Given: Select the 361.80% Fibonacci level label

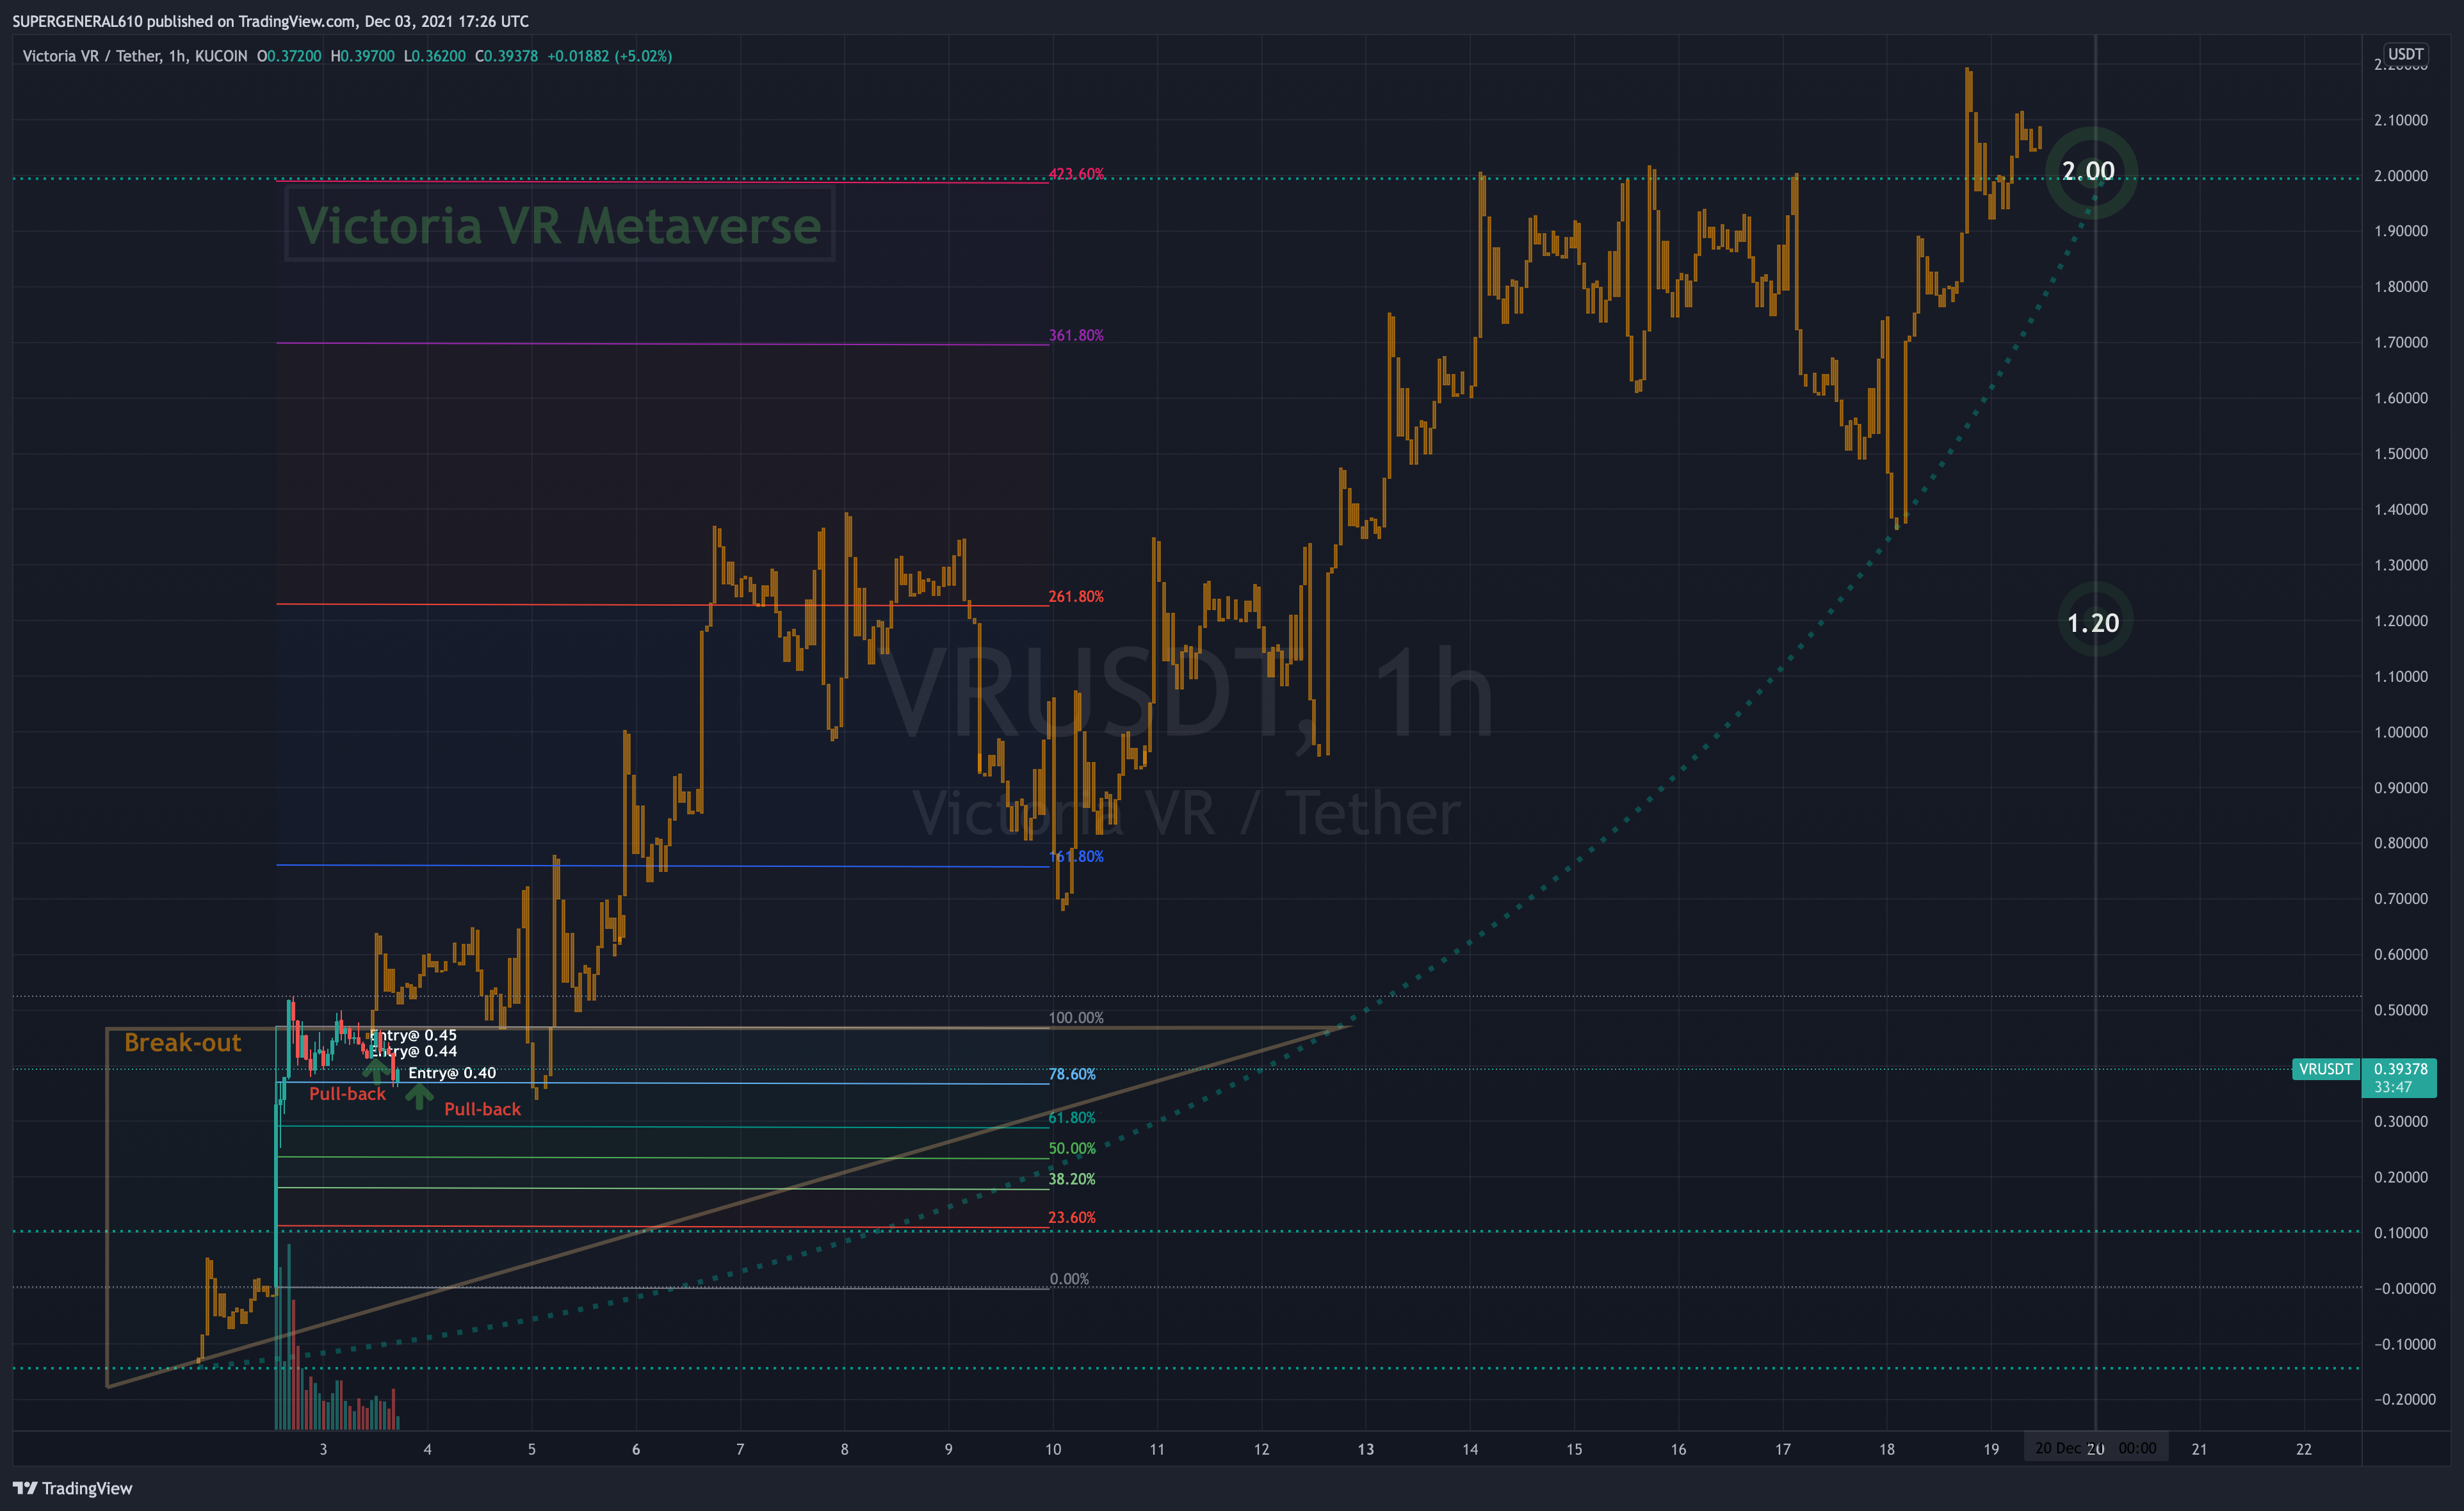Looking at the screenshot, I should pyautogui.click(x=1076, y=335).
